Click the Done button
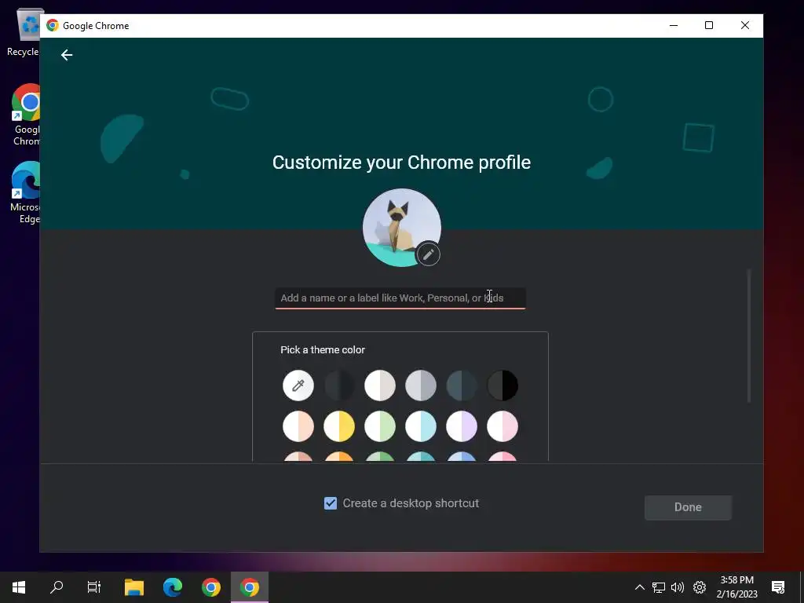This screenshot has width=804, height=603. pos(688,507)
